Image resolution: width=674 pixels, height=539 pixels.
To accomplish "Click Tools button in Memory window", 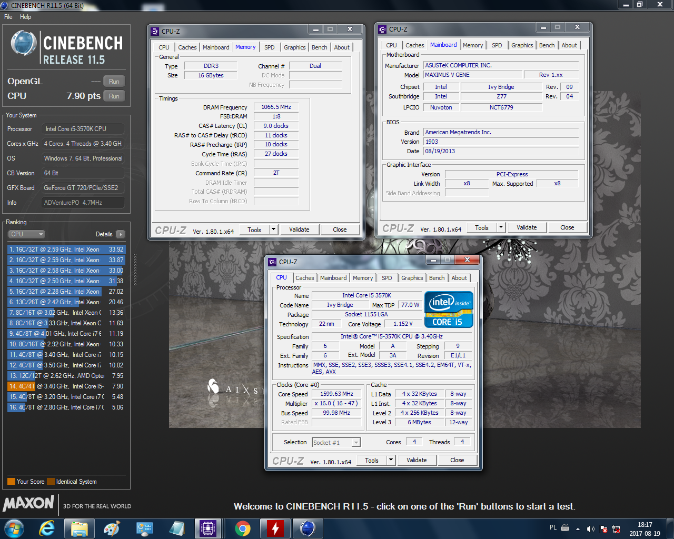I will (254, 229).
